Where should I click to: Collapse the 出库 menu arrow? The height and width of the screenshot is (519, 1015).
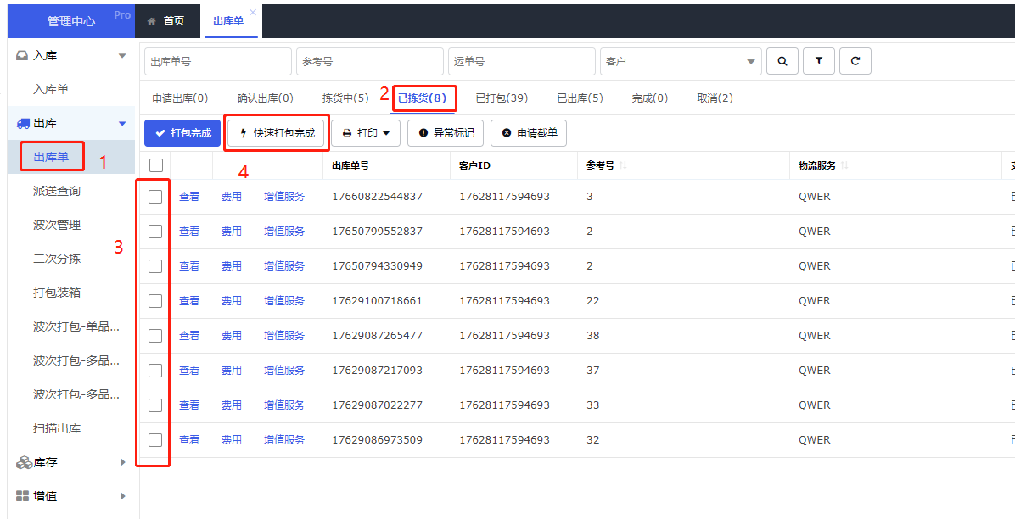pos(122,124)
